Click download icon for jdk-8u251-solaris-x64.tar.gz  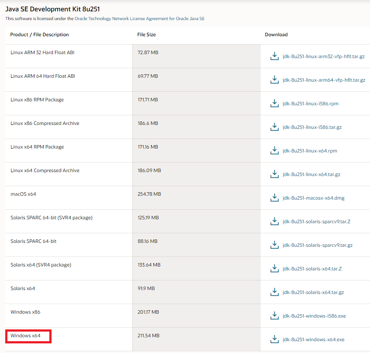(274, 292)
